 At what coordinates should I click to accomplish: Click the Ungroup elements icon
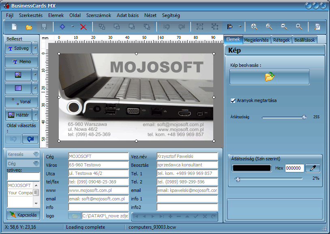tap(215, 27)
